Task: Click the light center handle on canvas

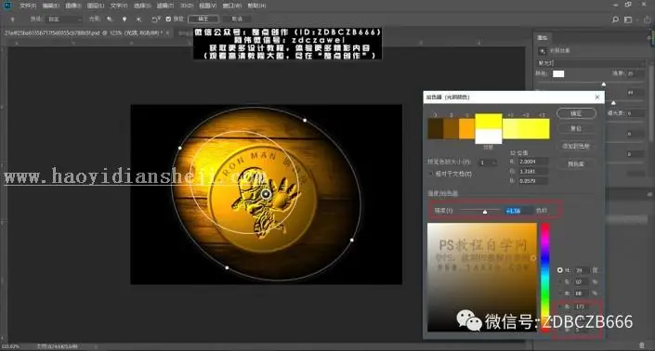Action: [x=266, y=194]
